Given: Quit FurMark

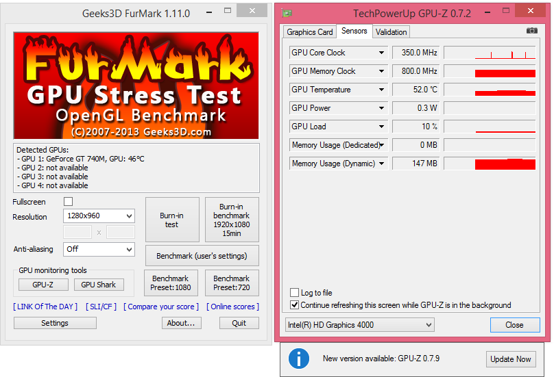Looking at the screenshot, I should tap(239, 323).
